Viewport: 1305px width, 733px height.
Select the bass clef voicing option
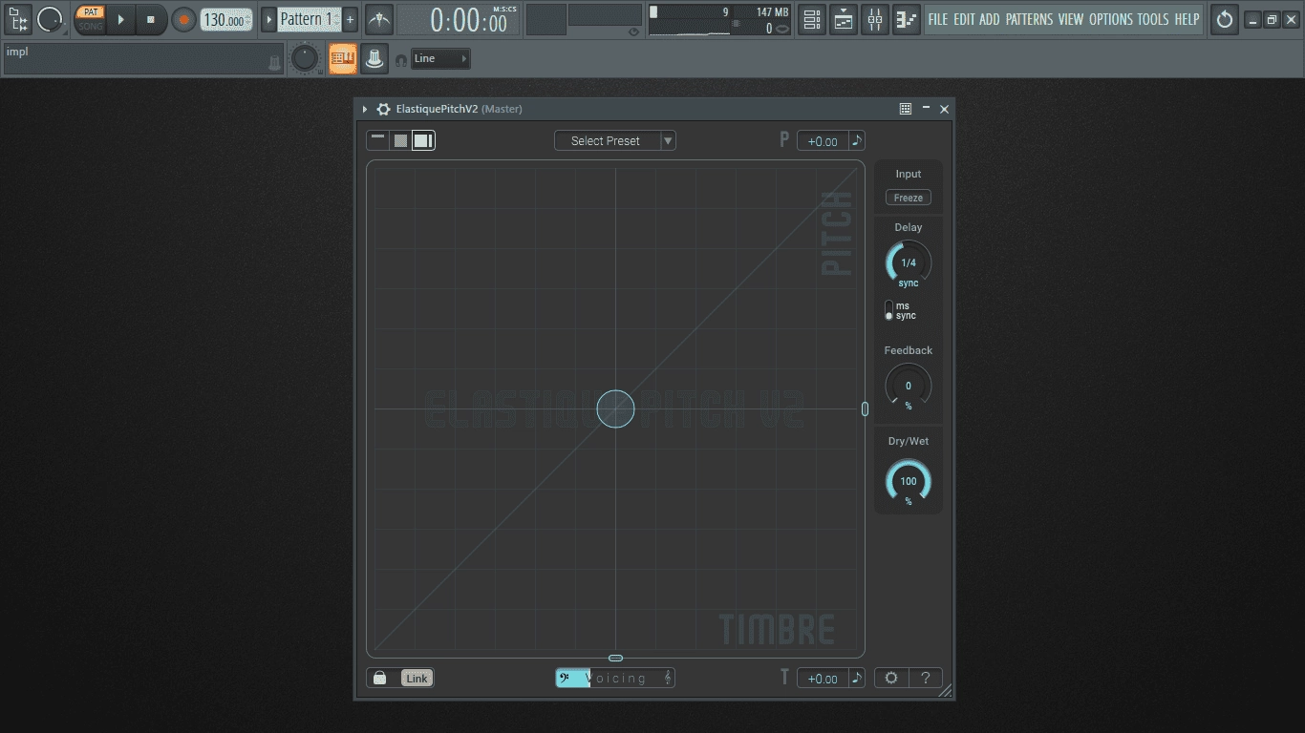pyautogui.click(x=565, y=678)
